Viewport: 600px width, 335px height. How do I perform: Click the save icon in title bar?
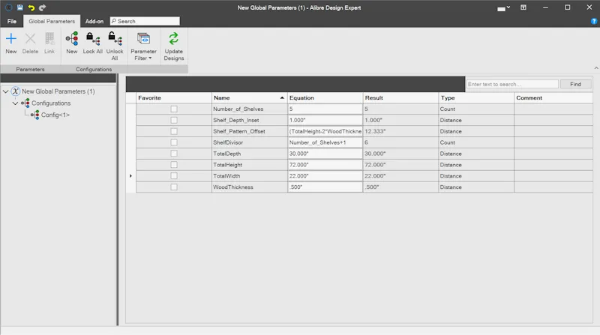tap(20, 7)
